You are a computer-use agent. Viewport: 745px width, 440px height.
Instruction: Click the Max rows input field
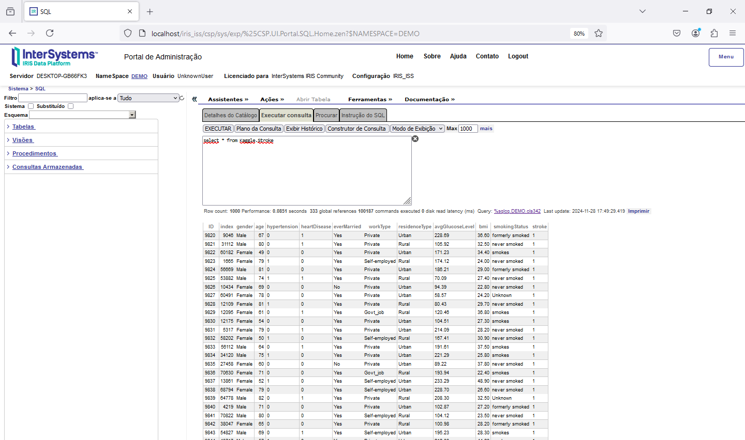(468, 129)
